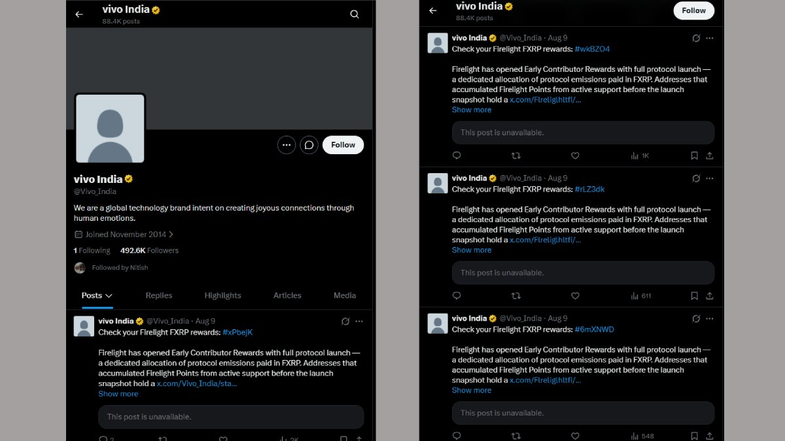Open the 1 Following list
Screen dimensions: 785x441
[92, 250]
